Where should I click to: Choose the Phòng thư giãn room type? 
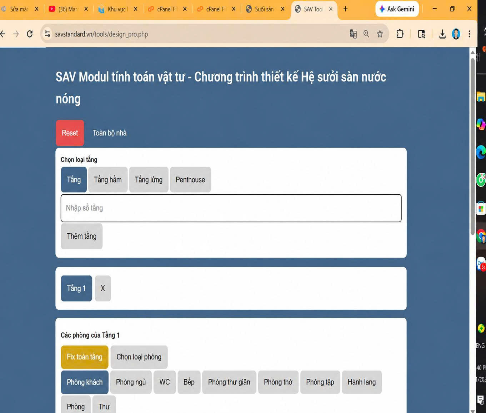click(x=229, y=382)
